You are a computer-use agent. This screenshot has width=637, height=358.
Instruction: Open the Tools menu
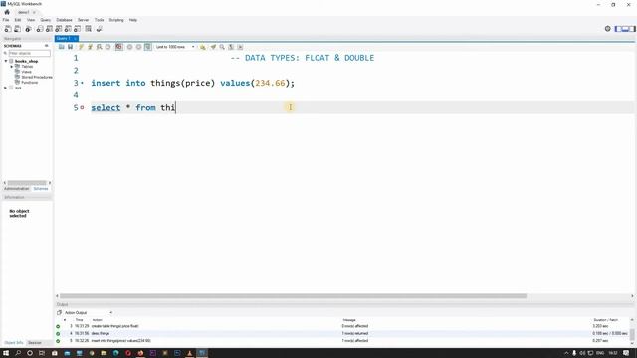pyautogui.click(x=99, y=20)
